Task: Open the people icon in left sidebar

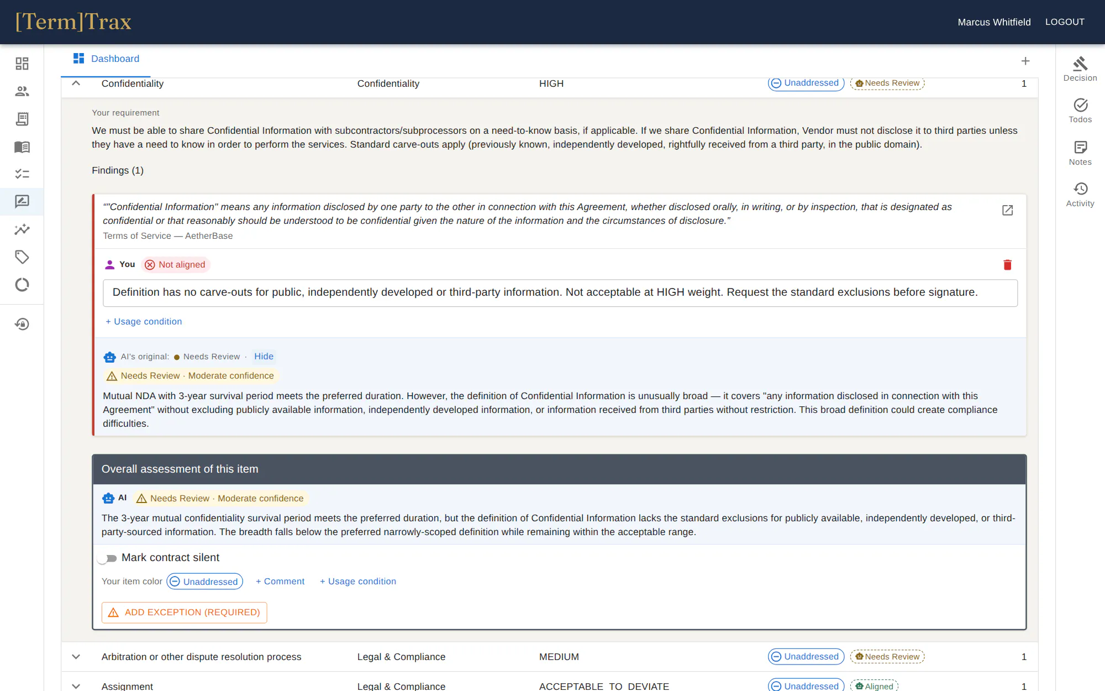Action: click(x=22, y=91)
